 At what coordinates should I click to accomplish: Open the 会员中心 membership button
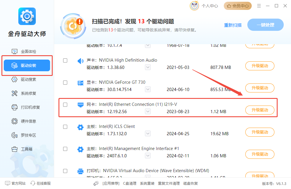[237, 6]
